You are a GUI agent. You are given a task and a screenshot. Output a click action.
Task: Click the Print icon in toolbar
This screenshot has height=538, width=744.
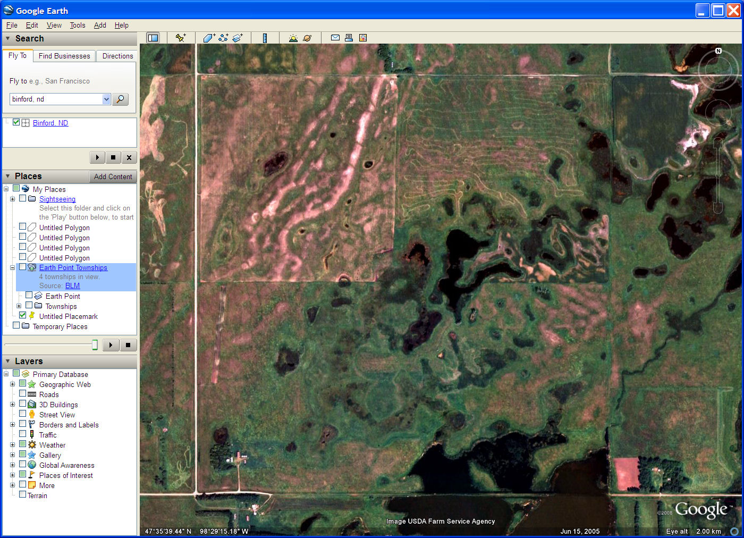point(349,38)
